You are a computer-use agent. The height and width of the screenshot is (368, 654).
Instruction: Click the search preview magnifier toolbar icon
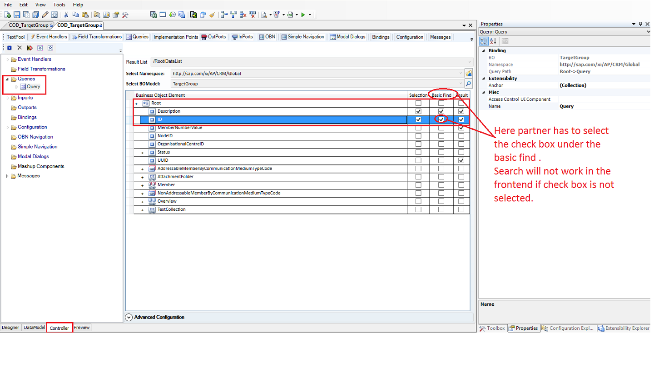263,15
